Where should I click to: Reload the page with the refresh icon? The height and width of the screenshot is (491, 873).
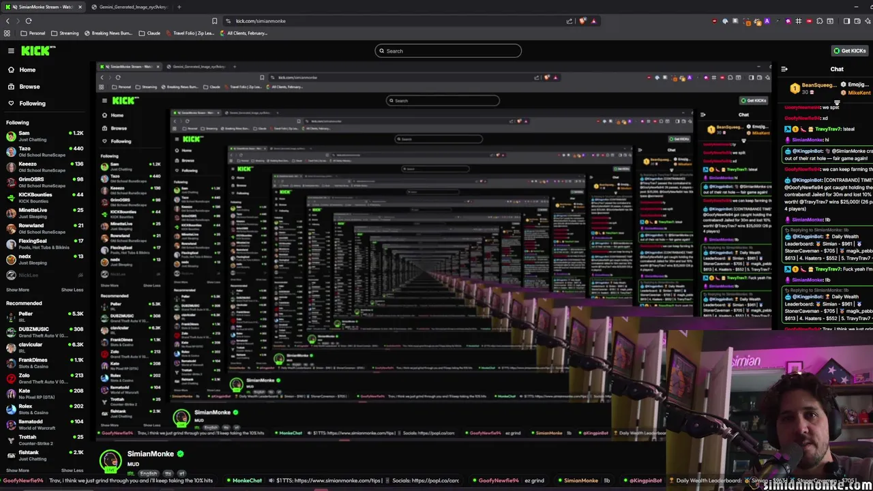[29, 21]
